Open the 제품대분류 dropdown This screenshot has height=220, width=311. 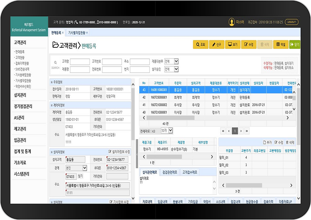coord(176,61)
